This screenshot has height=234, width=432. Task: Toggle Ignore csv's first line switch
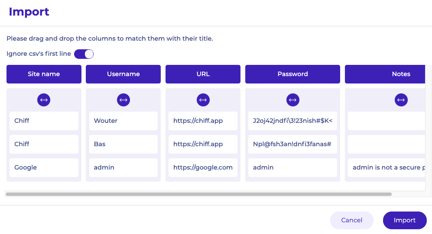pos(84,54)
